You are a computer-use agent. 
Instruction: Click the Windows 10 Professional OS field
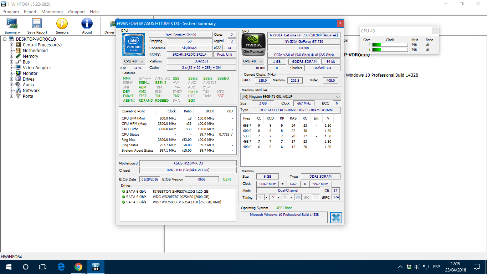[284, 217]
